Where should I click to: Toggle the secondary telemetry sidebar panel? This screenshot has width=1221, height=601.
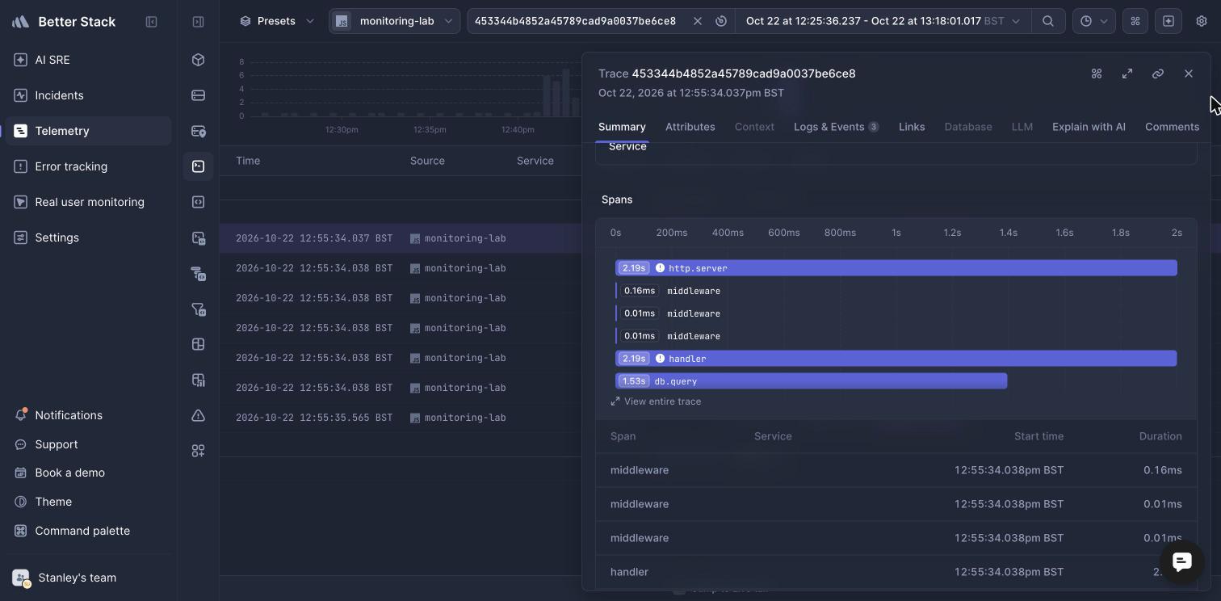[x=198, y=22]
